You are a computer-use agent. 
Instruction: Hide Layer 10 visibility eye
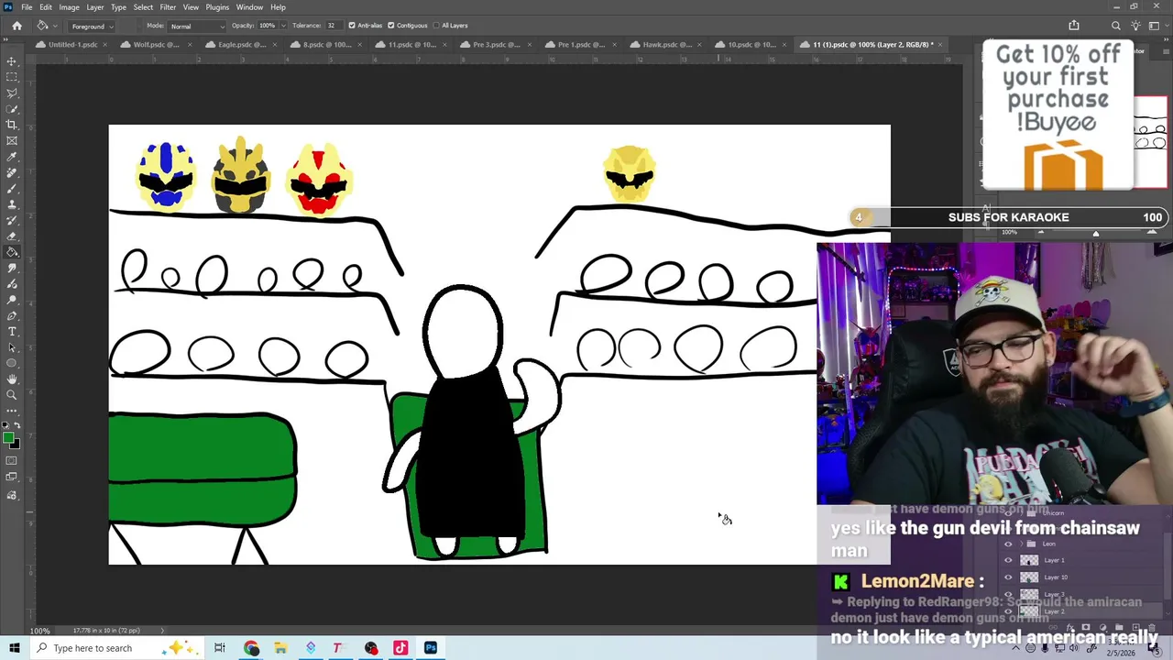pyautogui.click(x=1009, y=577)
